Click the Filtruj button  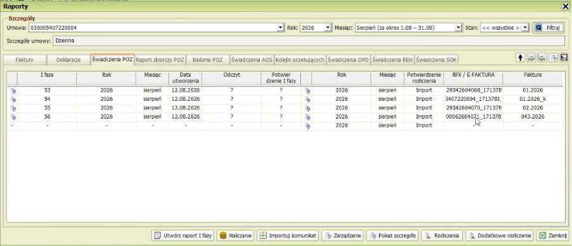click(x=549, y=28)
